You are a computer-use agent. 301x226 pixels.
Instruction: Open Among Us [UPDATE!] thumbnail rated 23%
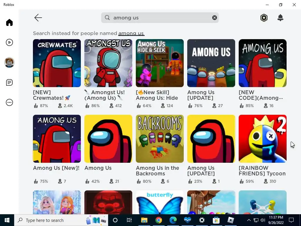pos(211,139)
